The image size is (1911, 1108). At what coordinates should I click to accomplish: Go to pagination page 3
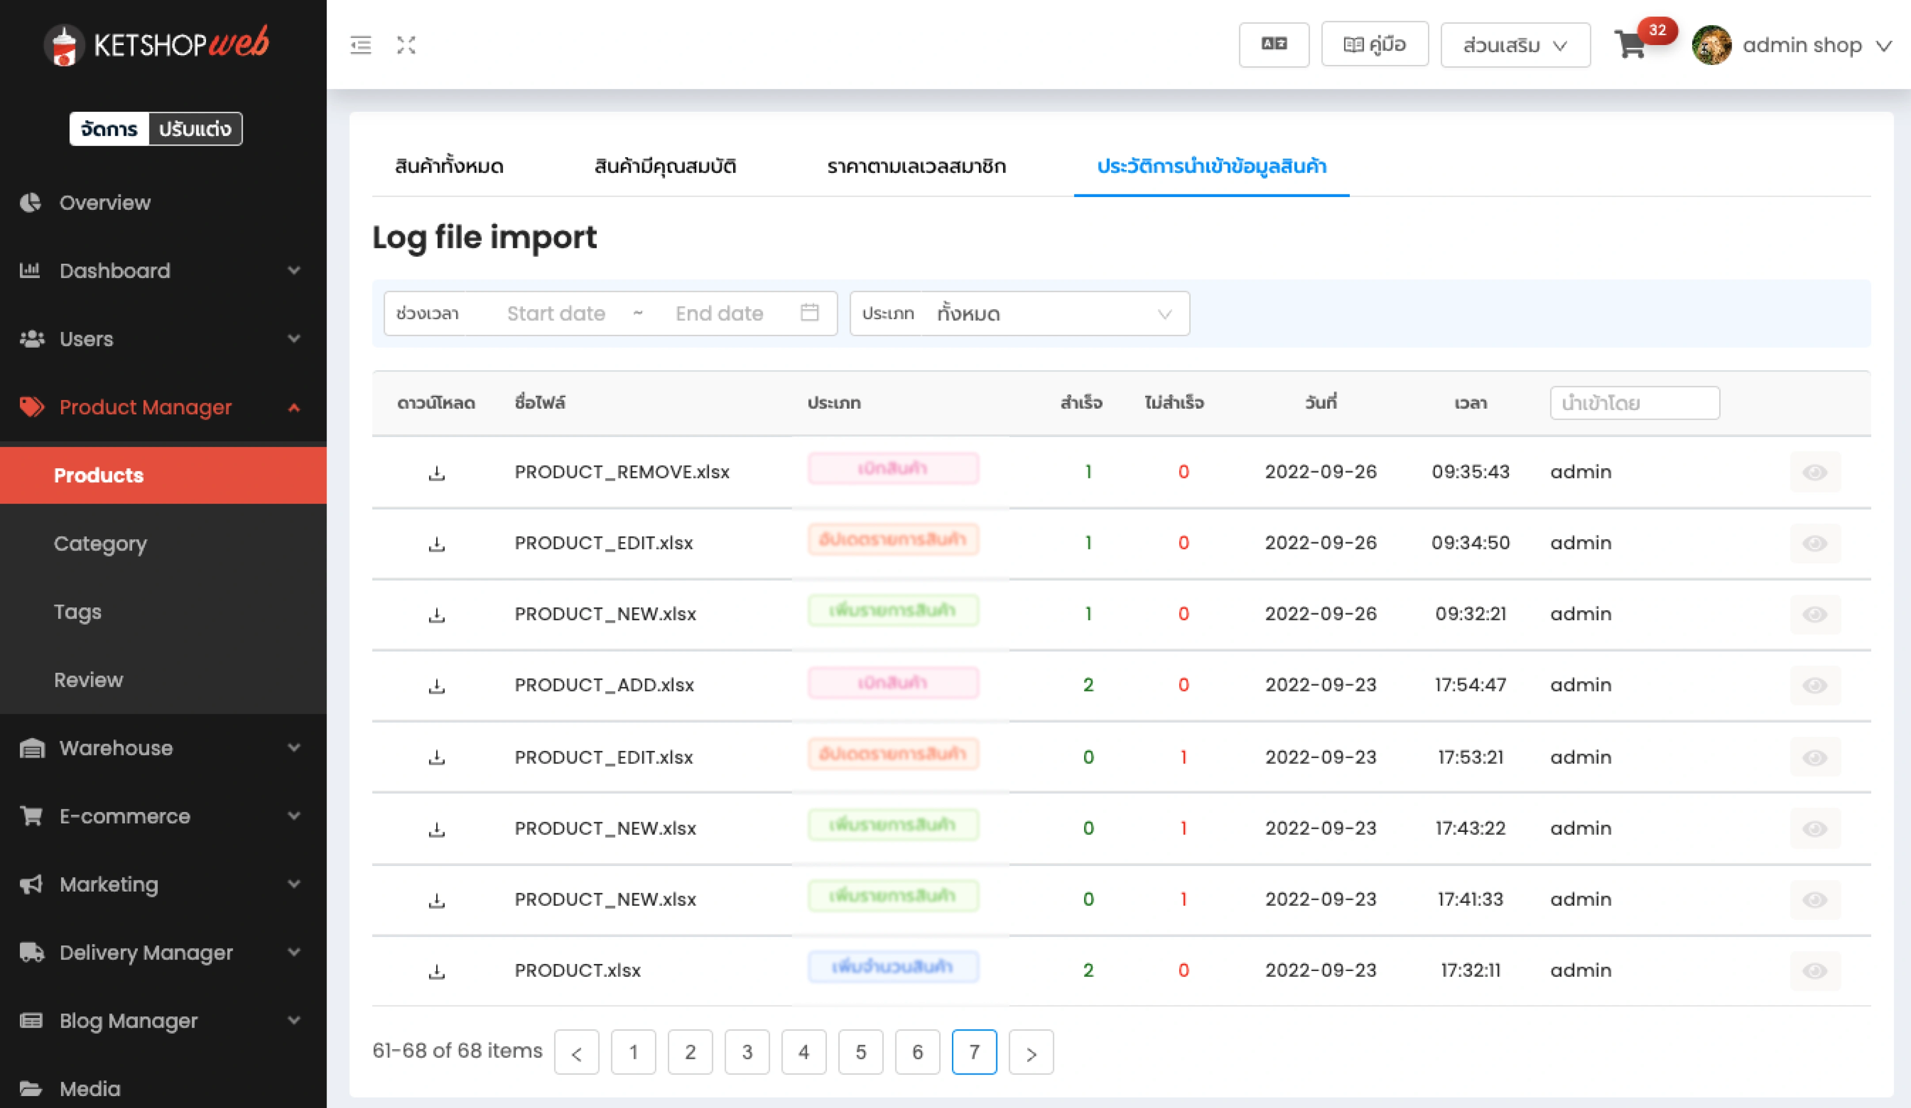[x=746, y=1052]
